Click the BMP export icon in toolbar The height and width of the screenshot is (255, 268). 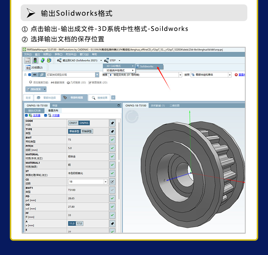pos(28,60)
